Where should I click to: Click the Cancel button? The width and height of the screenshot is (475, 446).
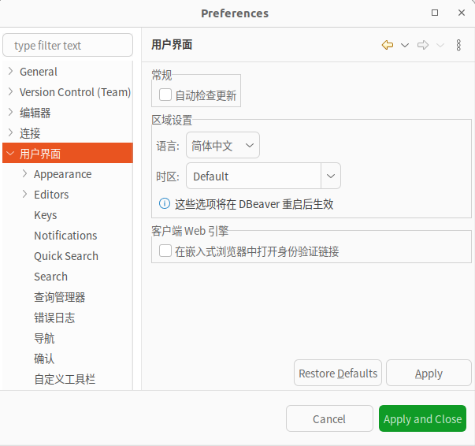click(x=329, y=419)
